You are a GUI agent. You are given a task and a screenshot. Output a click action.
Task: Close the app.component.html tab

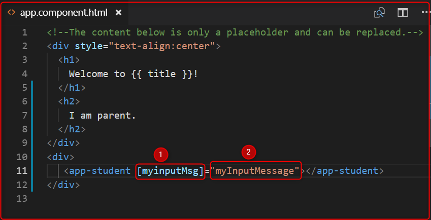[x=118, y=12]
